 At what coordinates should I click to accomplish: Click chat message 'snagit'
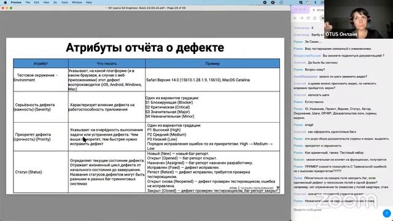click(309, 125)
